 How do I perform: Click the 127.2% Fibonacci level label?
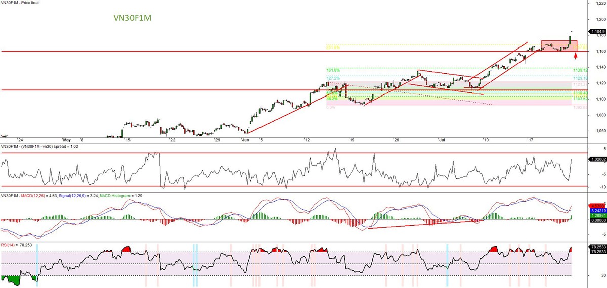point(333,78)
